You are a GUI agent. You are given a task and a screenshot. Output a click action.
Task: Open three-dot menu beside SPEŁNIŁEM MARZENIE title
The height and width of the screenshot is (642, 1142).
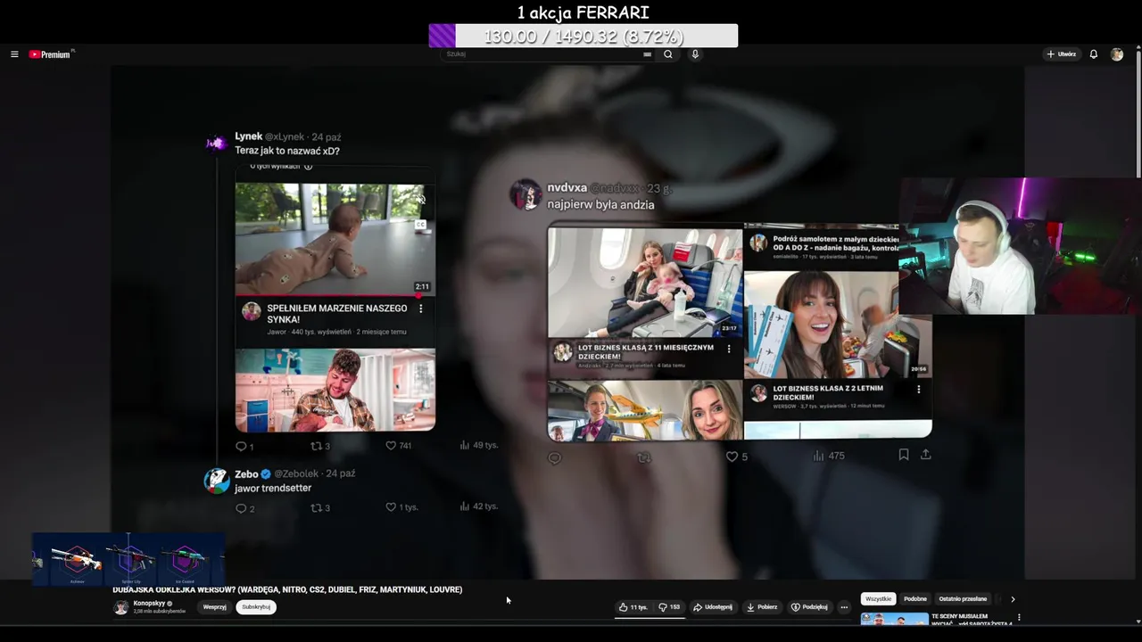(x=421, y=309)
